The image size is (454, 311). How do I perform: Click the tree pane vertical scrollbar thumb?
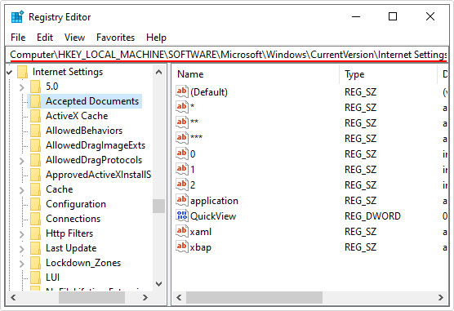[x=158, y=207]
